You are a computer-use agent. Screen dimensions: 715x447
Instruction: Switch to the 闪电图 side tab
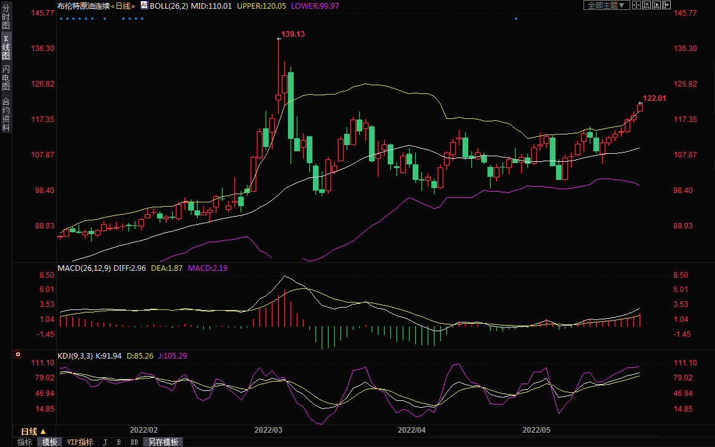click(6, 77)
